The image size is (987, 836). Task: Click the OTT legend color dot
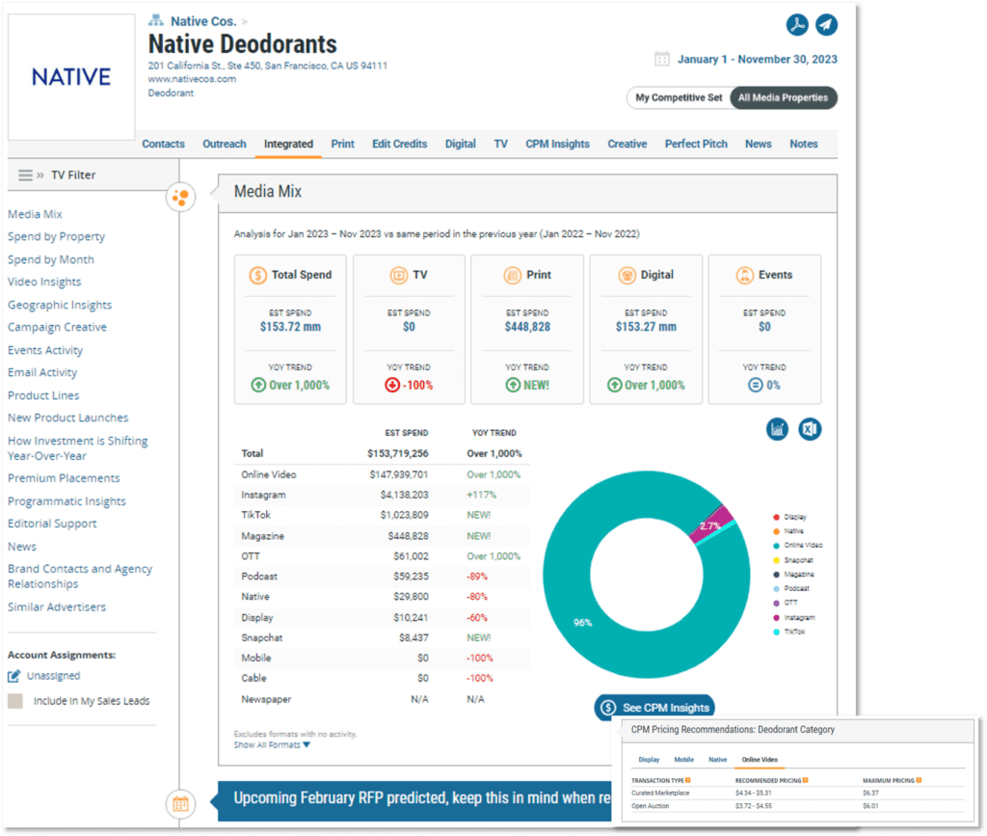[776, 603]
